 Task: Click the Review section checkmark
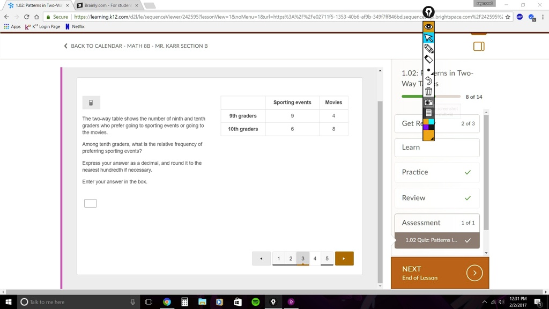click(x=467, y=197)
